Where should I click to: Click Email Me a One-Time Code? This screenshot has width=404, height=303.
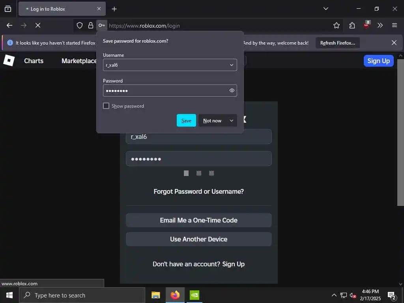click(x=199, y=220)
